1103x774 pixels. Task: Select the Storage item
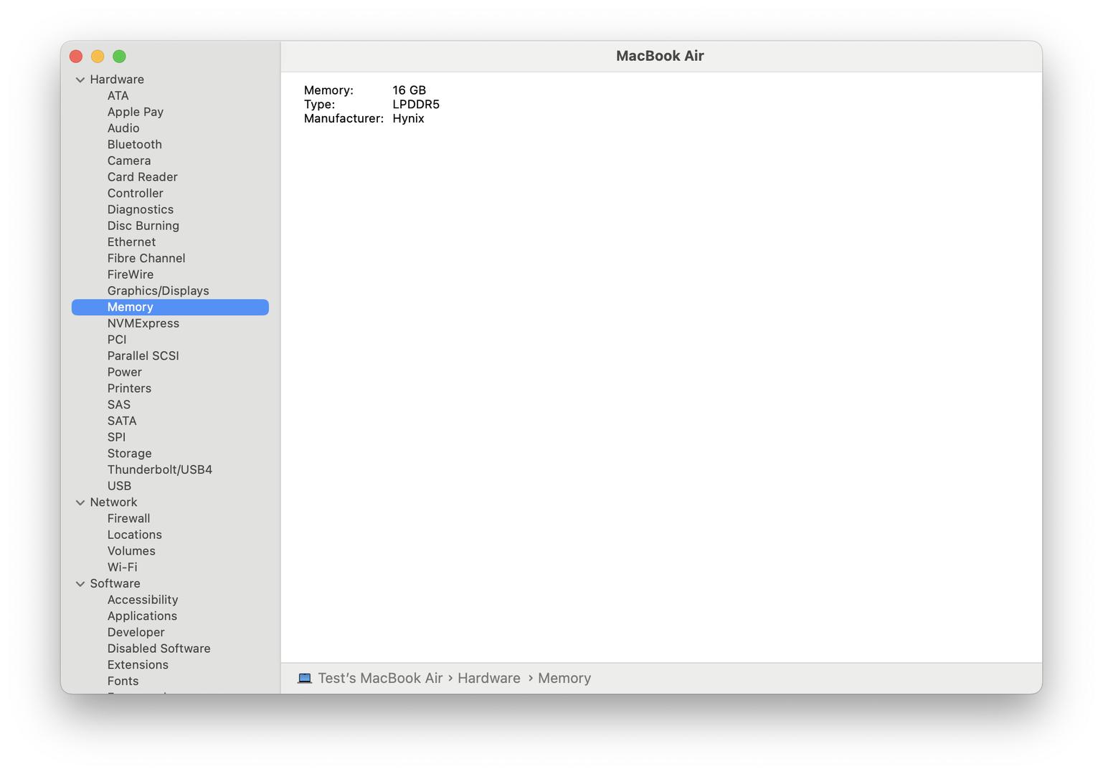tap(129, 454)
